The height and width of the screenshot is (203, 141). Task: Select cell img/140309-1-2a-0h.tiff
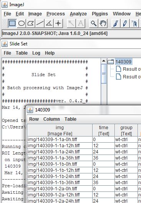pyautogui.click(x=60, y=188)
